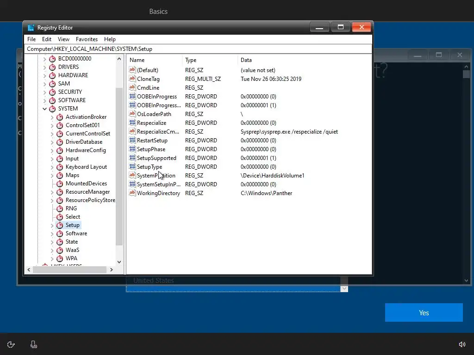Select the RNG key icon

point(60,208)
